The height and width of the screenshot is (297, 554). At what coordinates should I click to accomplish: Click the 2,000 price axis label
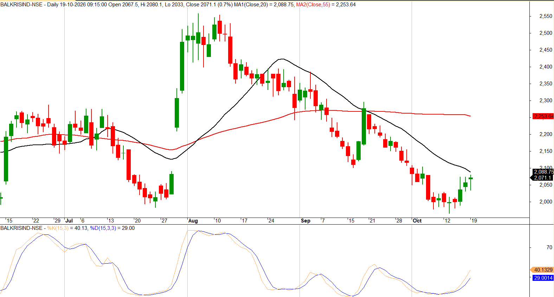click(x=546, y=202)
